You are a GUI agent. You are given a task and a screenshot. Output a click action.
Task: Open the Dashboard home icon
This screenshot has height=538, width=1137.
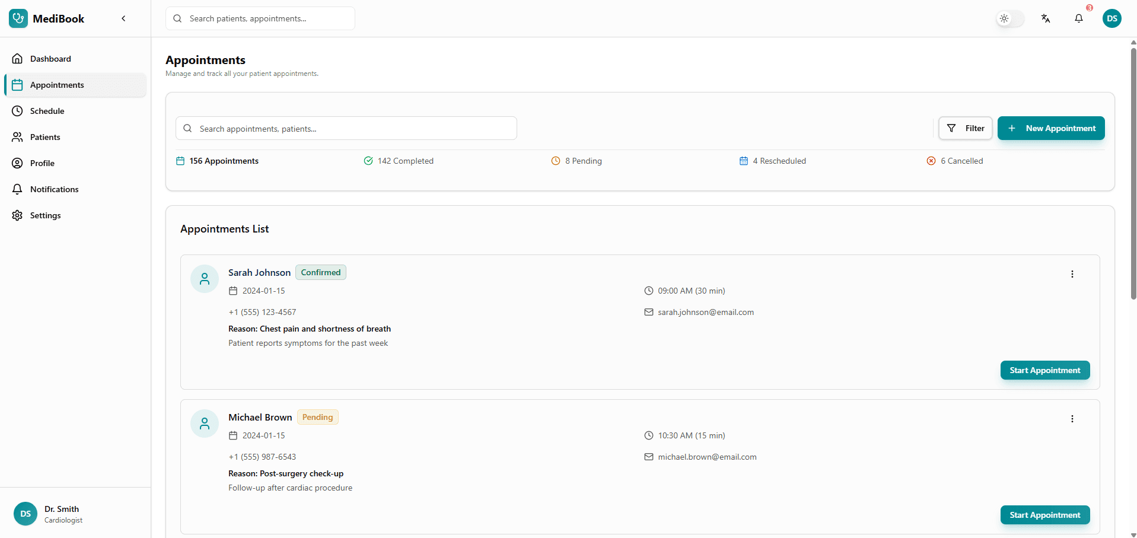17,59
